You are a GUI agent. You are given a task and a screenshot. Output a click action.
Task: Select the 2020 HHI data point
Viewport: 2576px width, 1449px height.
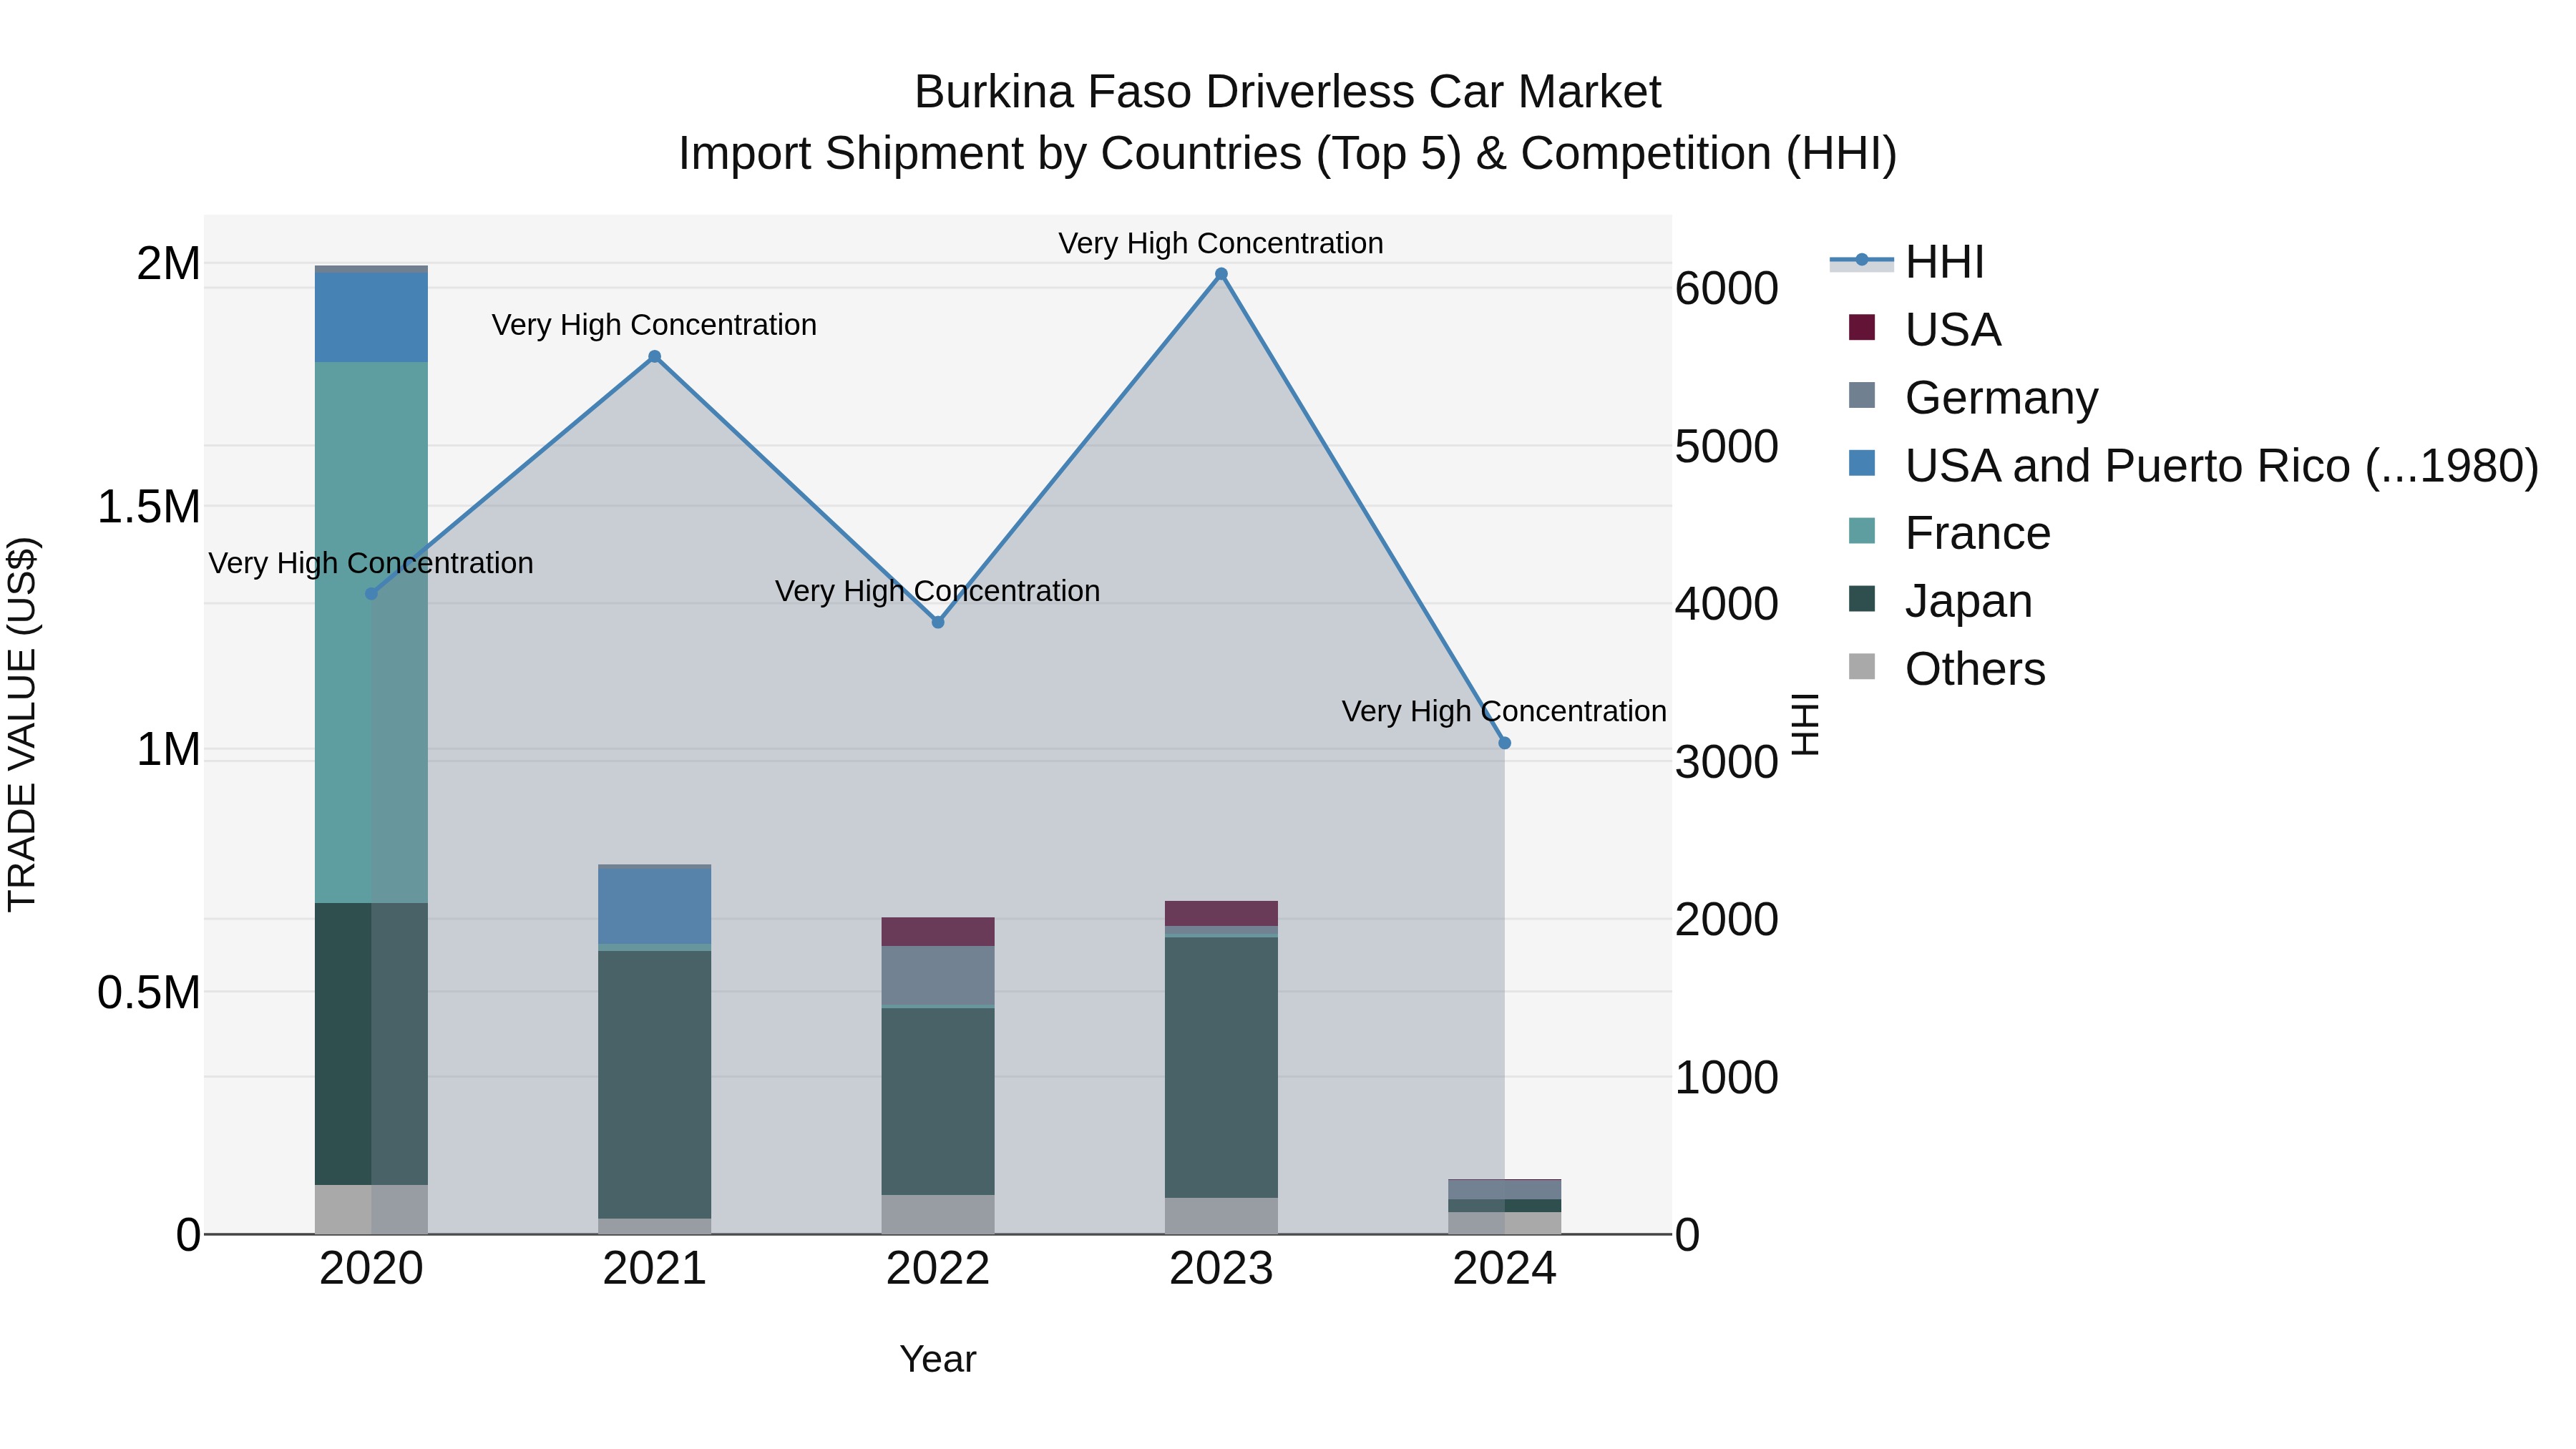pyautogui.click(x=371, y=594)
